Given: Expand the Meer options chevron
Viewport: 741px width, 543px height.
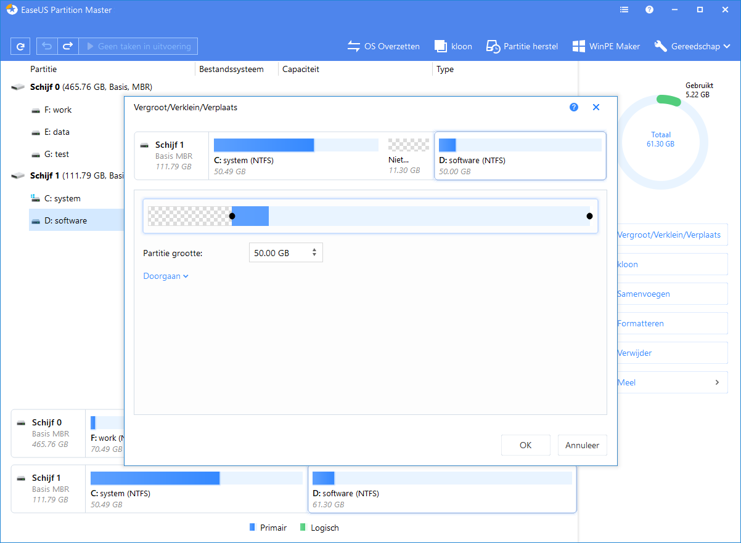Looking at the screenshot, I should 717,382.
